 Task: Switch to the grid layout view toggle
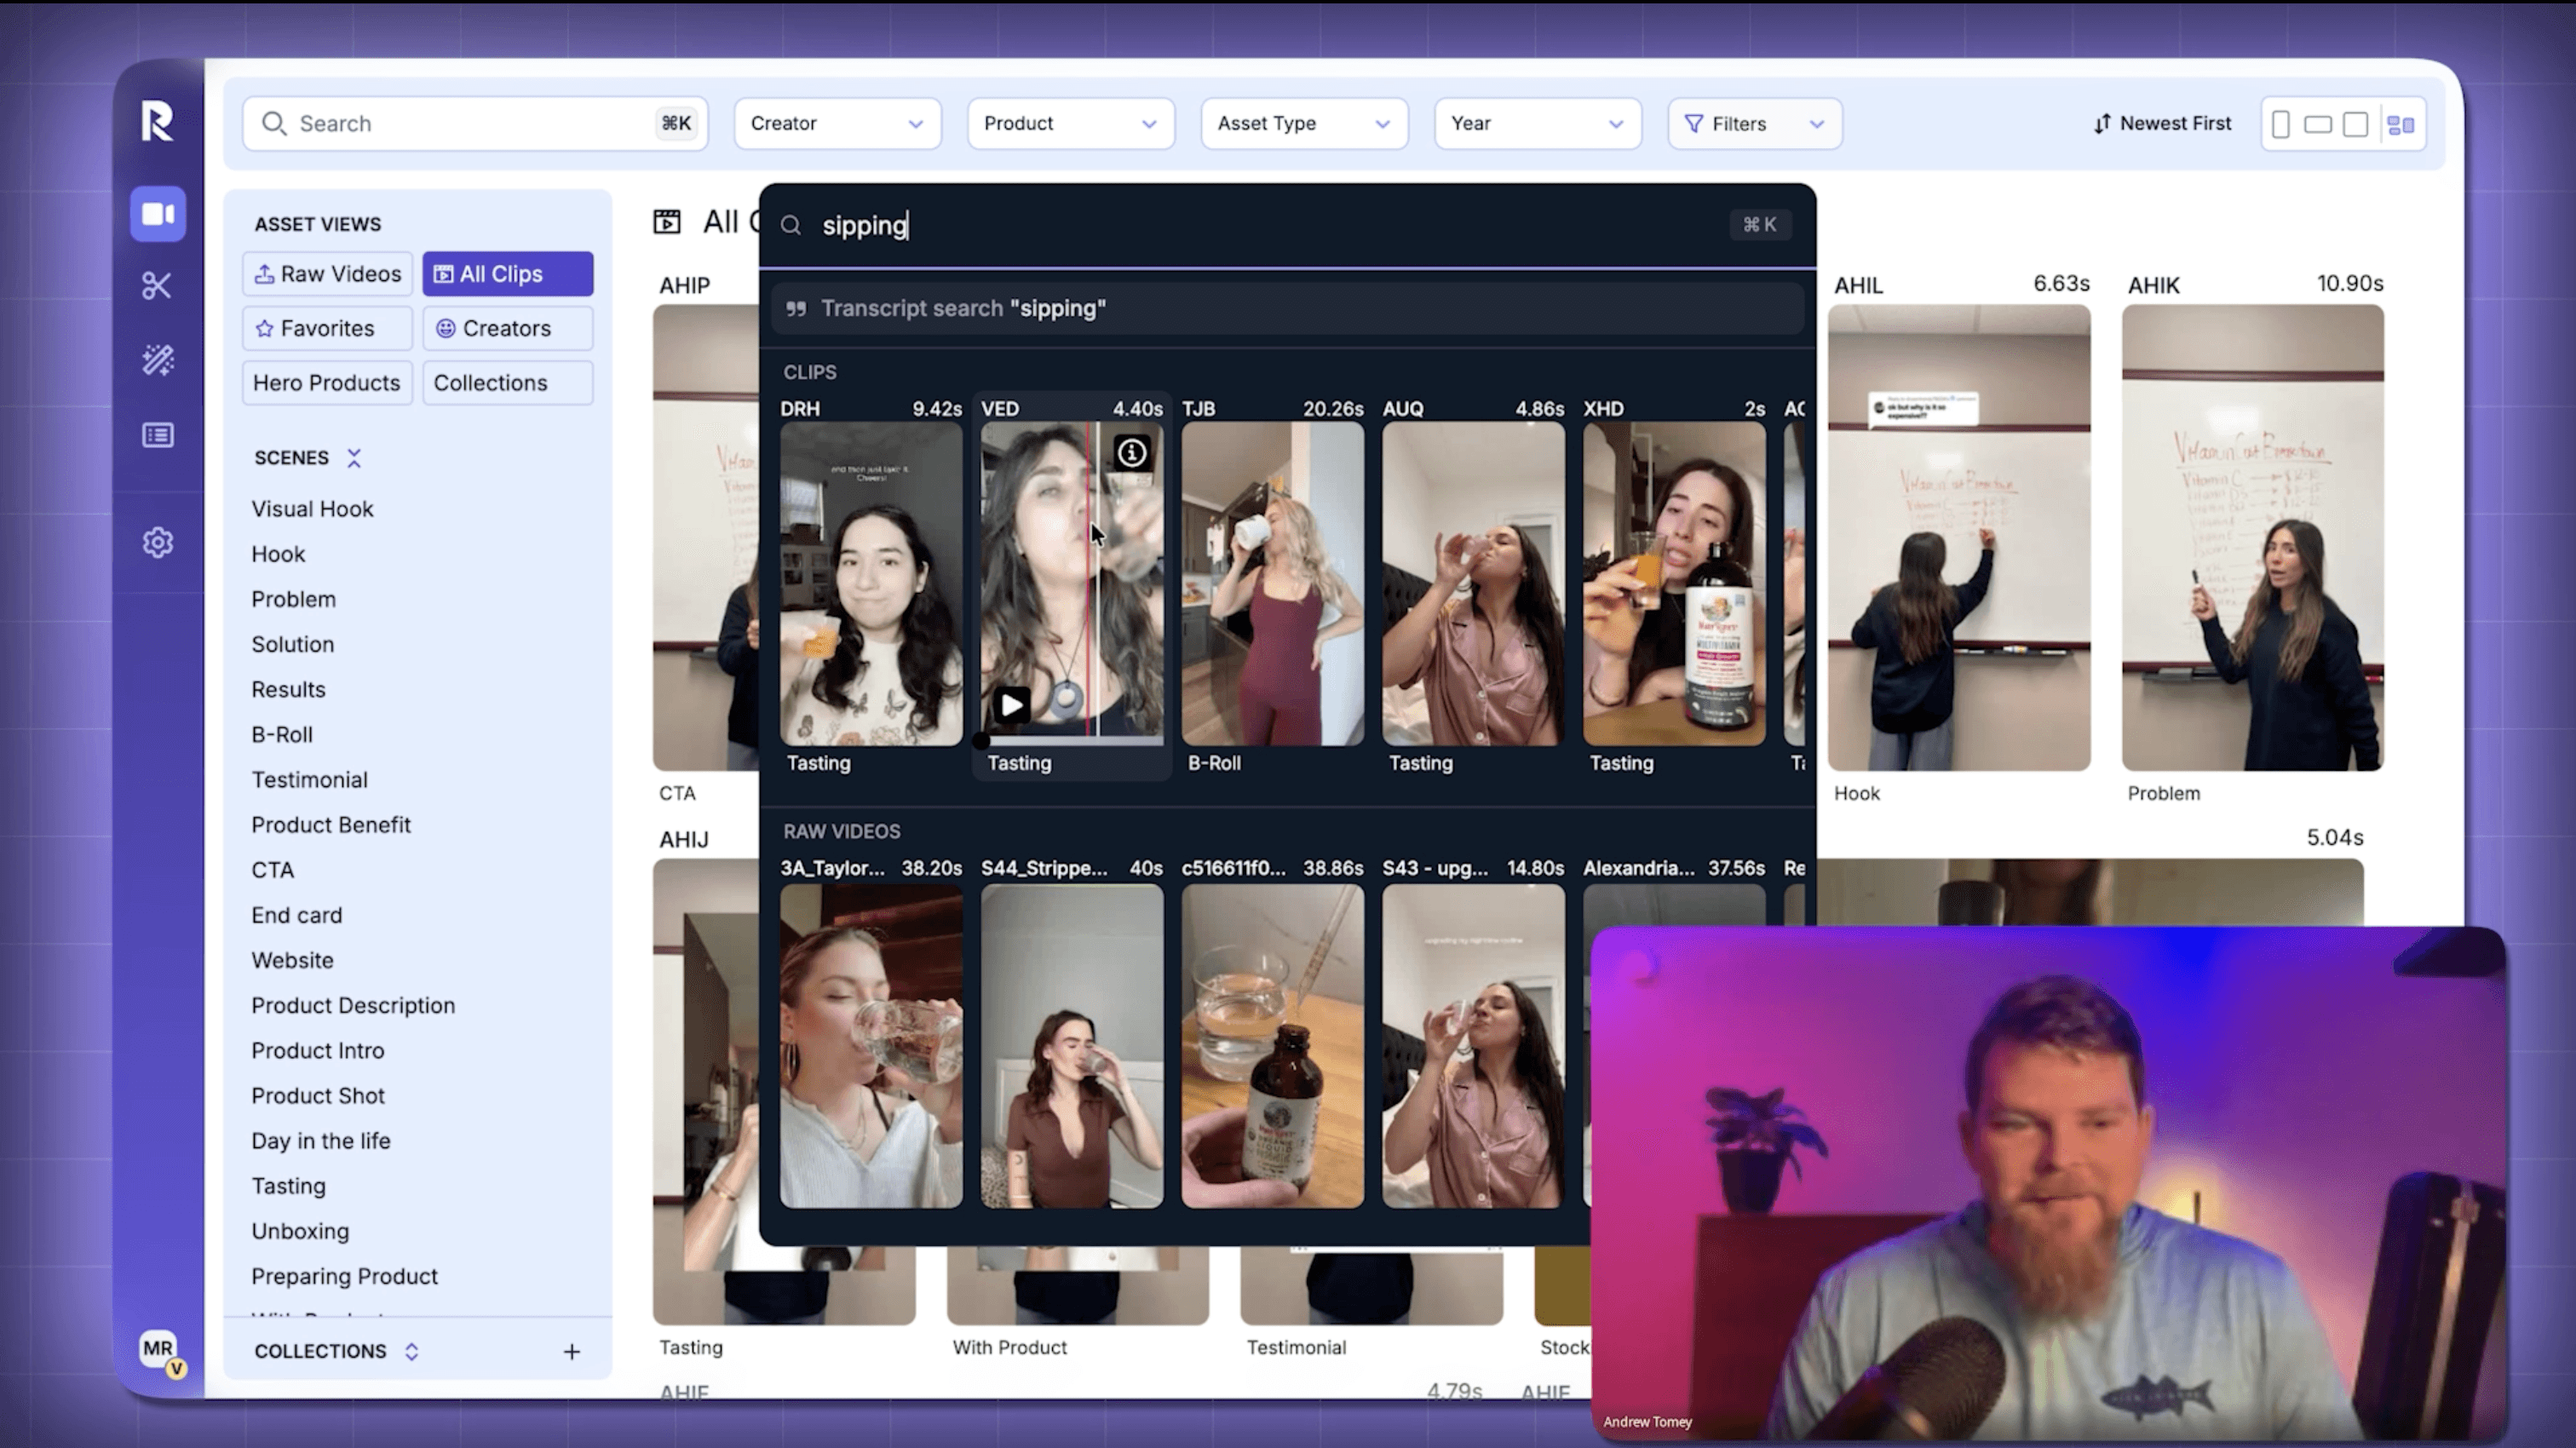click(x=2400, y=124)
